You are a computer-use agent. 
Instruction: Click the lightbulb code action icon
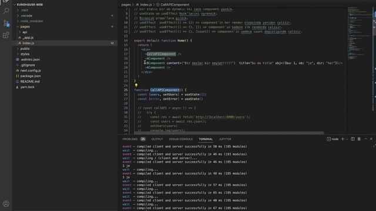(x=136, y=85)
